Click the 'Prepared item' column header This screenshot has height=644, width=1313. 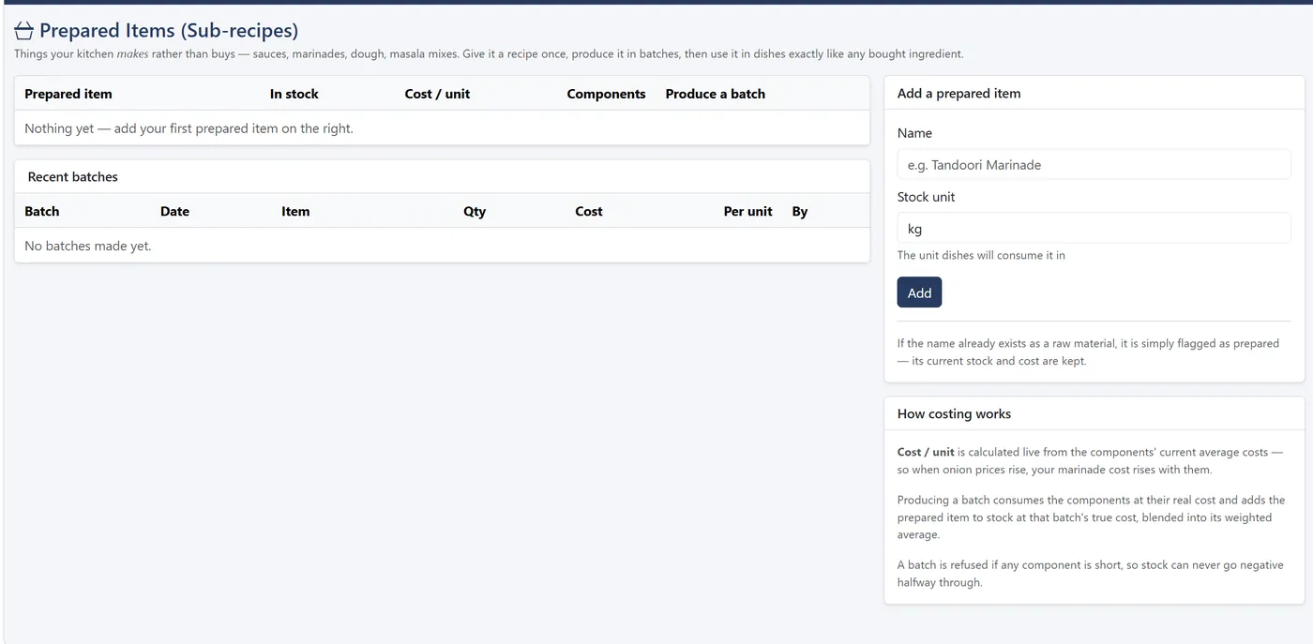click(x=68, y=94)
